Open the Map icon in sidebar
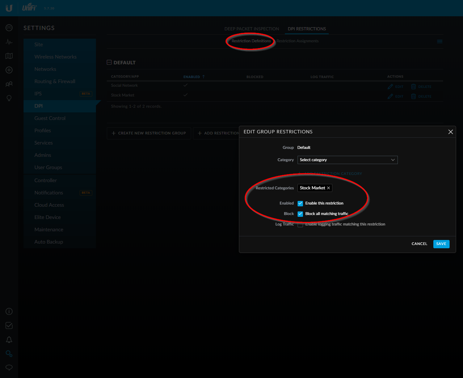Viewport: 463px width, 378px height. coord(9,56)
